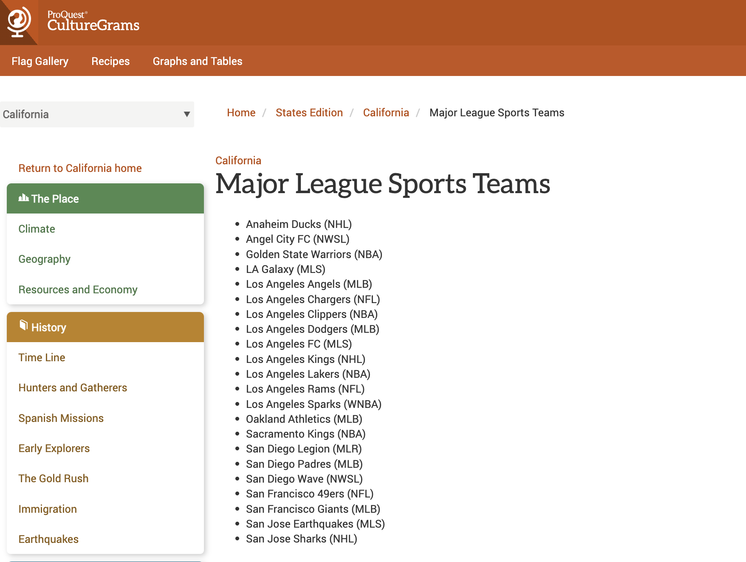Click Anaheim Ducks (NHL) list item
The image size is (746, 562).
(x=299, y=224)
